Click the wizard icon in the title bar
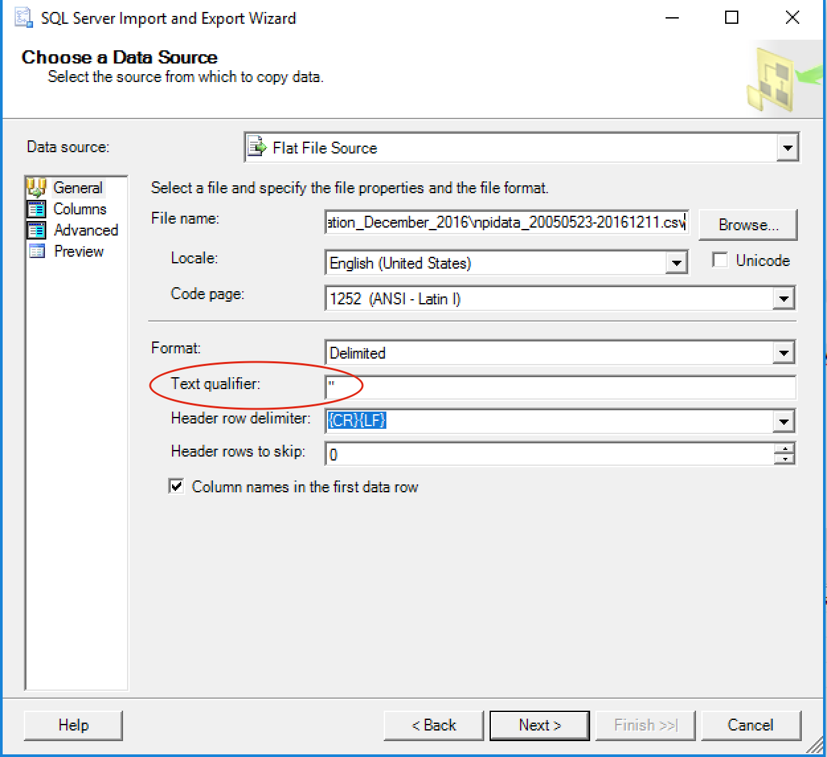Image resolution: width=827 pixels, height=757 pixels. [x=24, y=18]
